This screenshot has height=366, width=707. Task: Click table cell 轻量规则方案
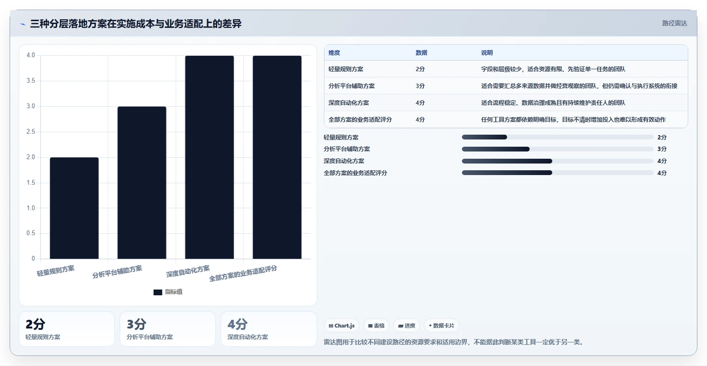pyautogui.click(x=346, y=69)
